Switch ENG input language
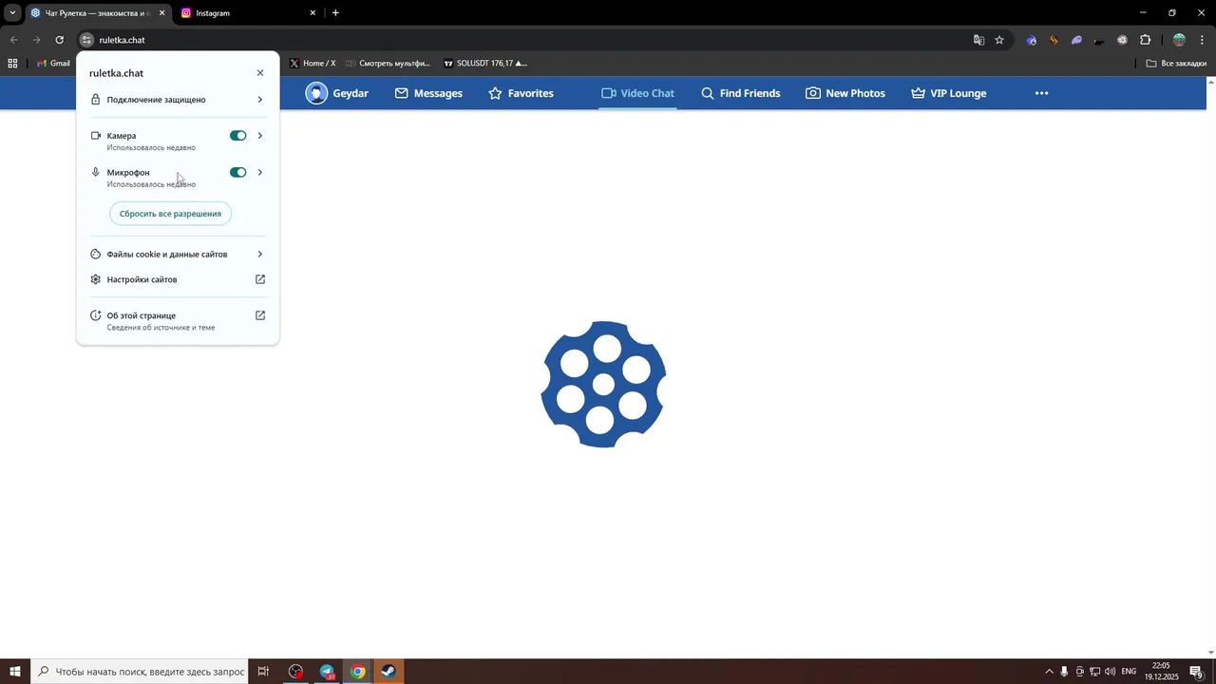The height and width of the screenshot is (684, 1216). pyautogui.click(x=1129, y=672)
